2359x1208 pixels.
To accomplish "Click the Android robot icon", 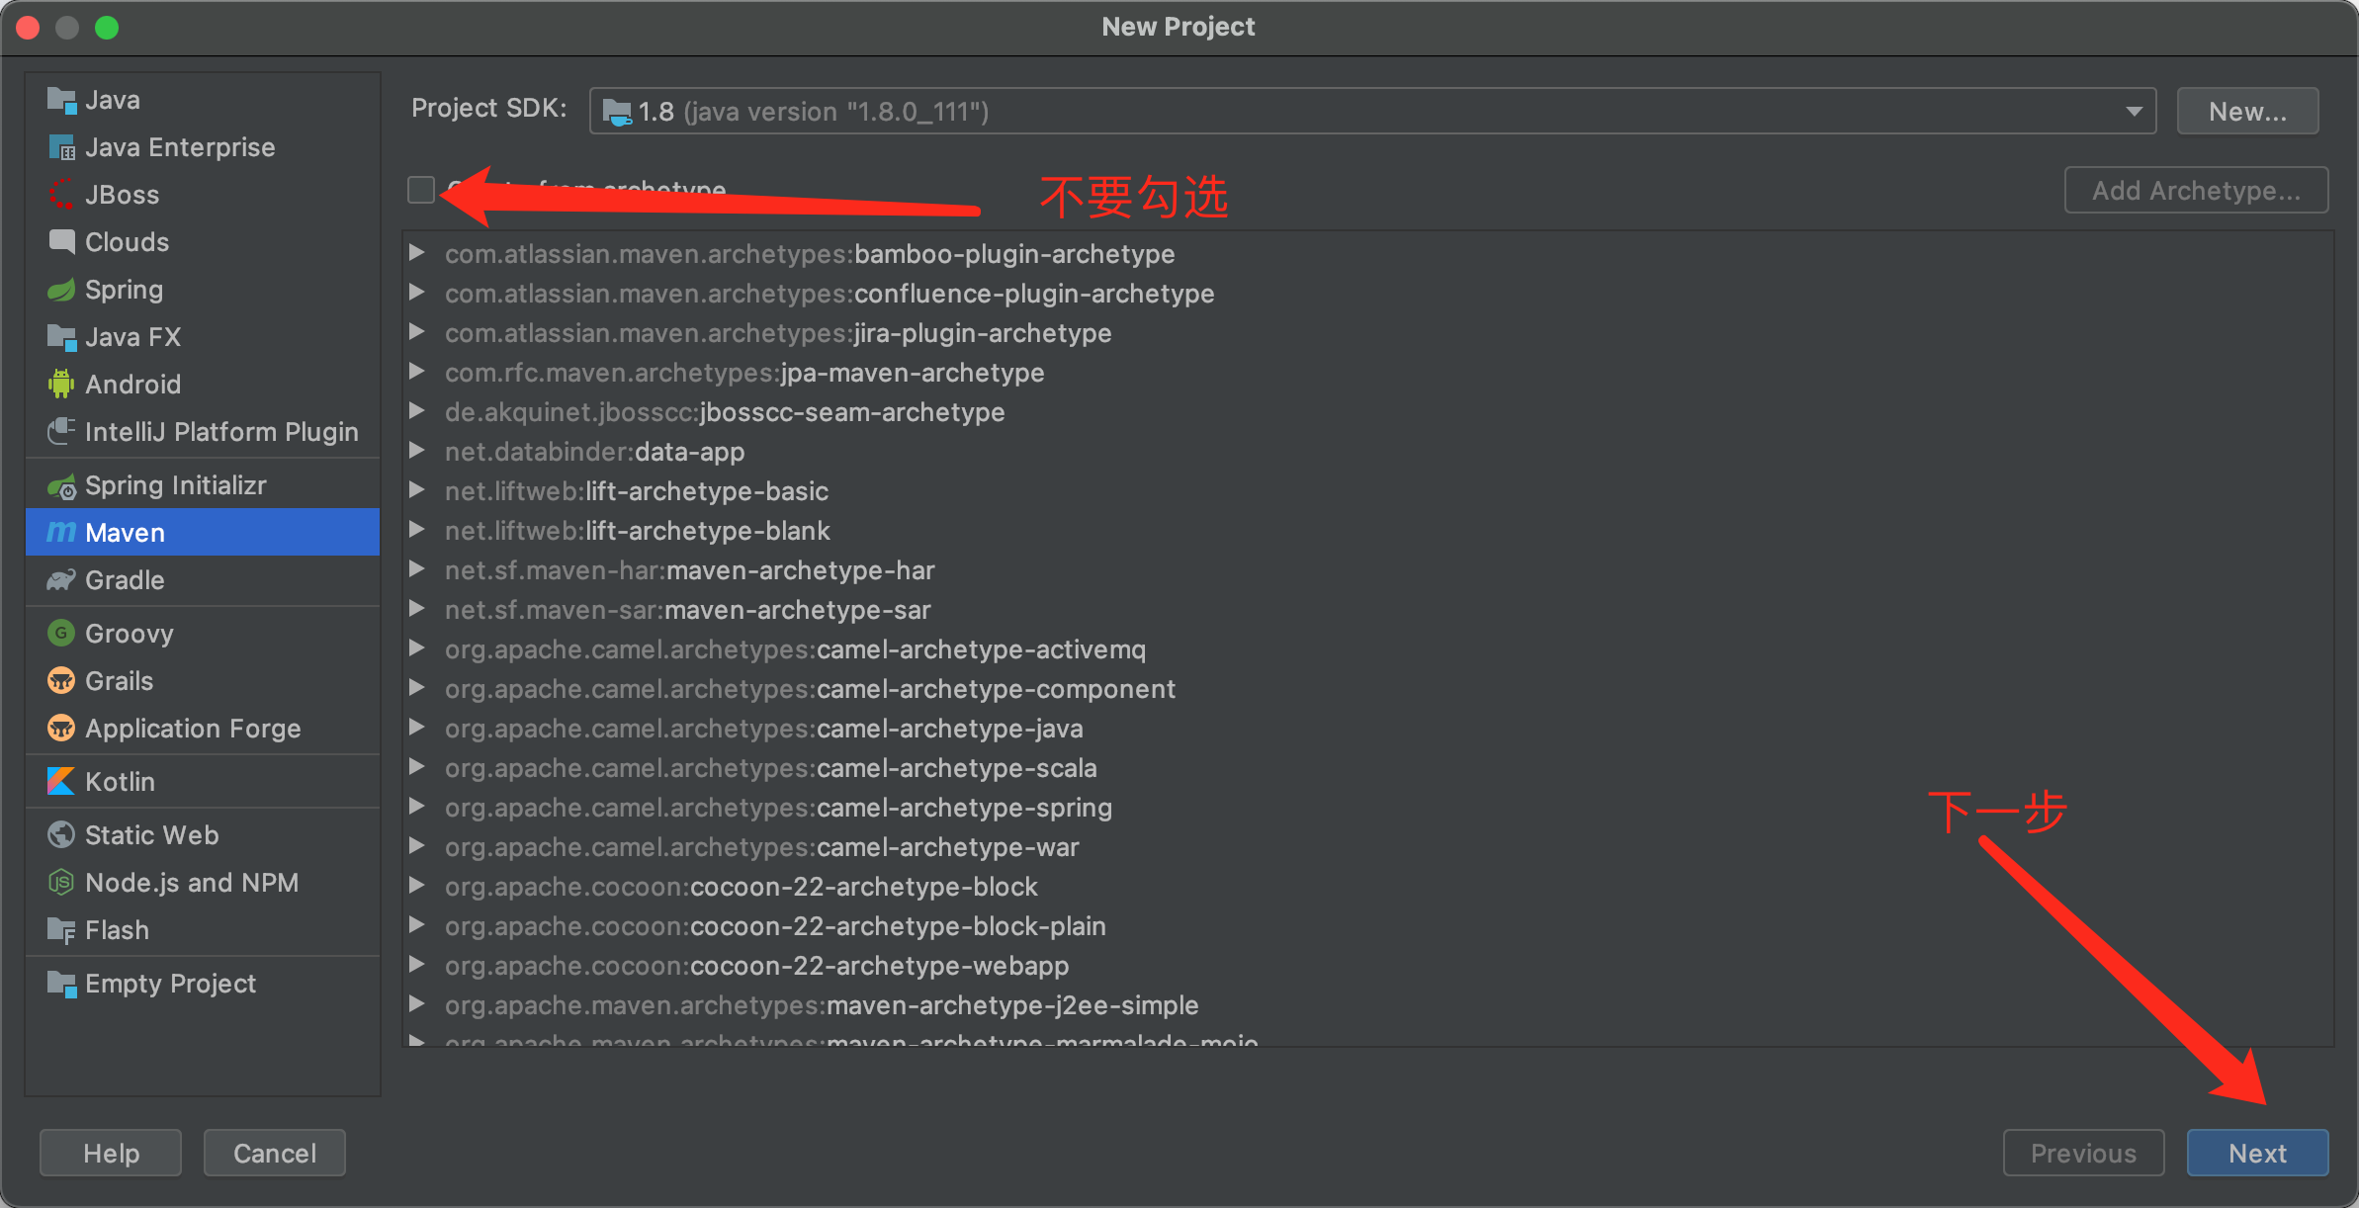I will point(61,385).
